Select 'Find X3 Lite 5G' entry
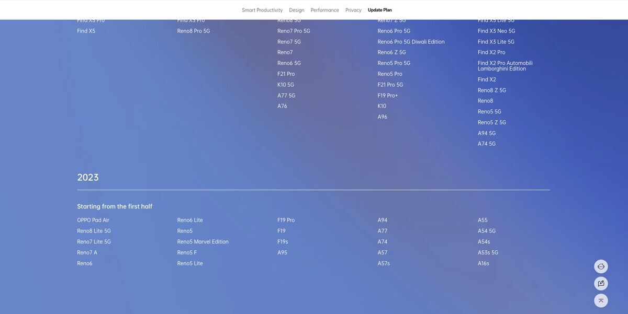The width and height of the screenshot is (628, 314). click(496, 42)
